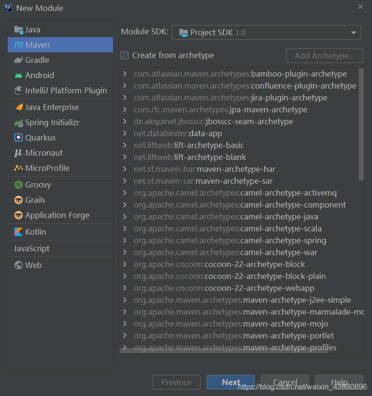Click Add Archetype button
This screenshot has height=396, width=372.
click(324, 56)
